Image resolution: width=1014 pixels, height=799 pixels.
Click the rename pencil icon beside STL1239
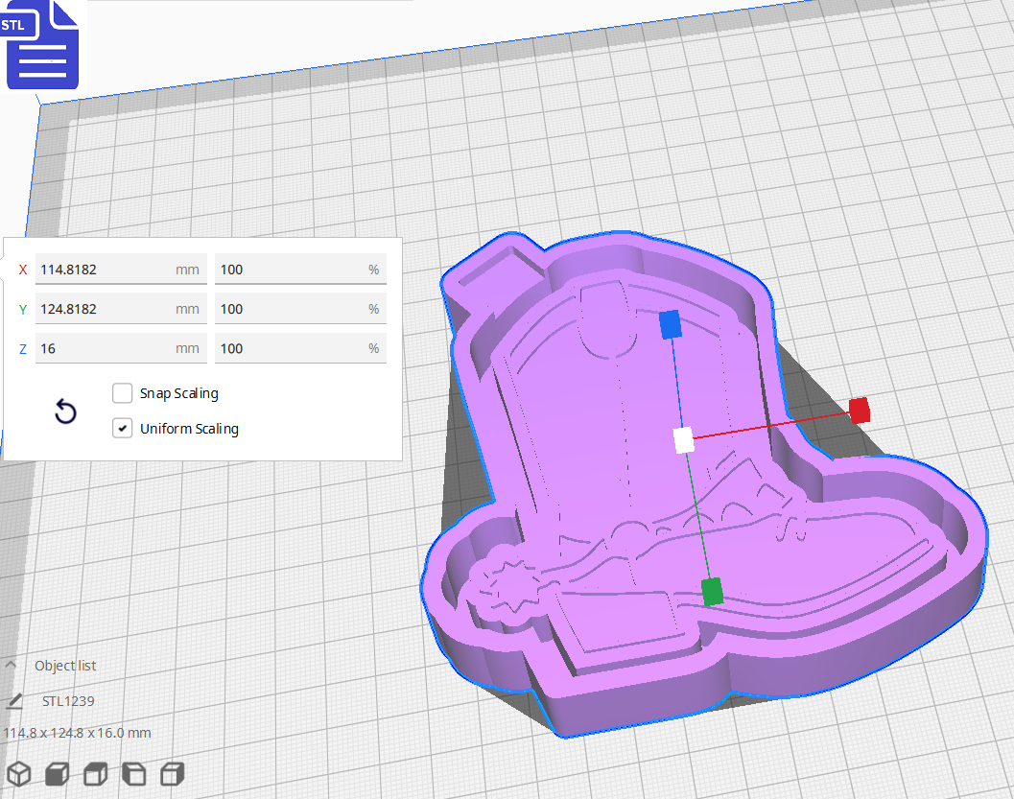point(13,700)
